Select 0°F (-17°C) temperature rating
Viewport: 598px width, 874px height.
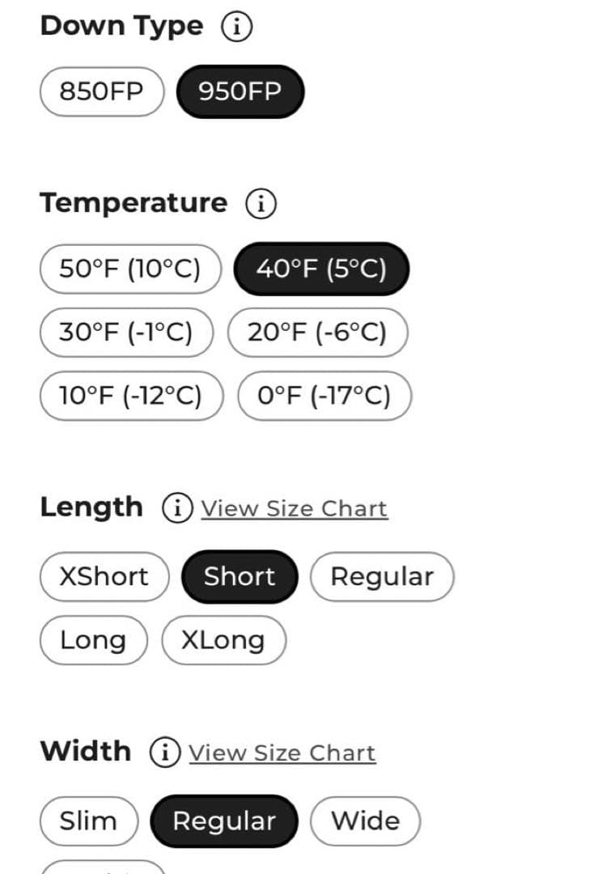[x=324, y=396]
